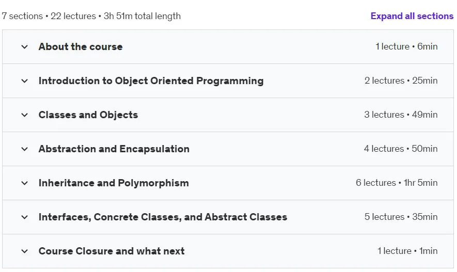Open chevron for Inheritance and Polymorphism
Image resolution: width=457 pixels, height=272 pixels.
pyautogui.click(x=24, y=183)
